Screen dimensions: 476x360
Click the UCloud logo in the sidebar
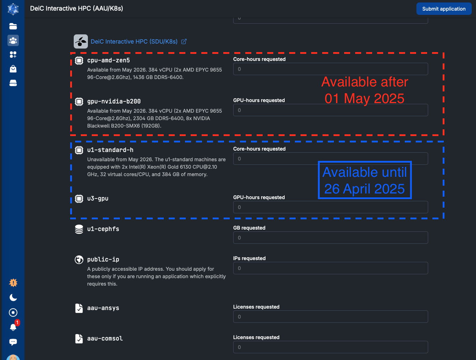13,9
